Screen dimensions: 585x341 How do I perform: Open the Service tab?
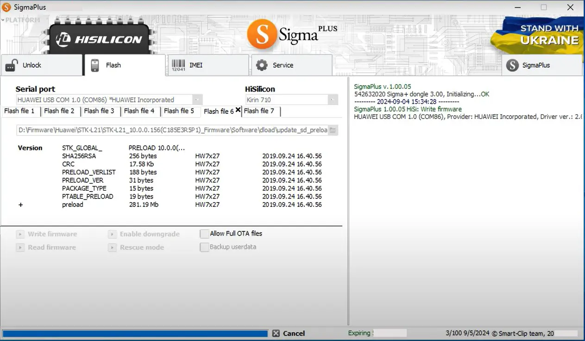pos(292,65)
